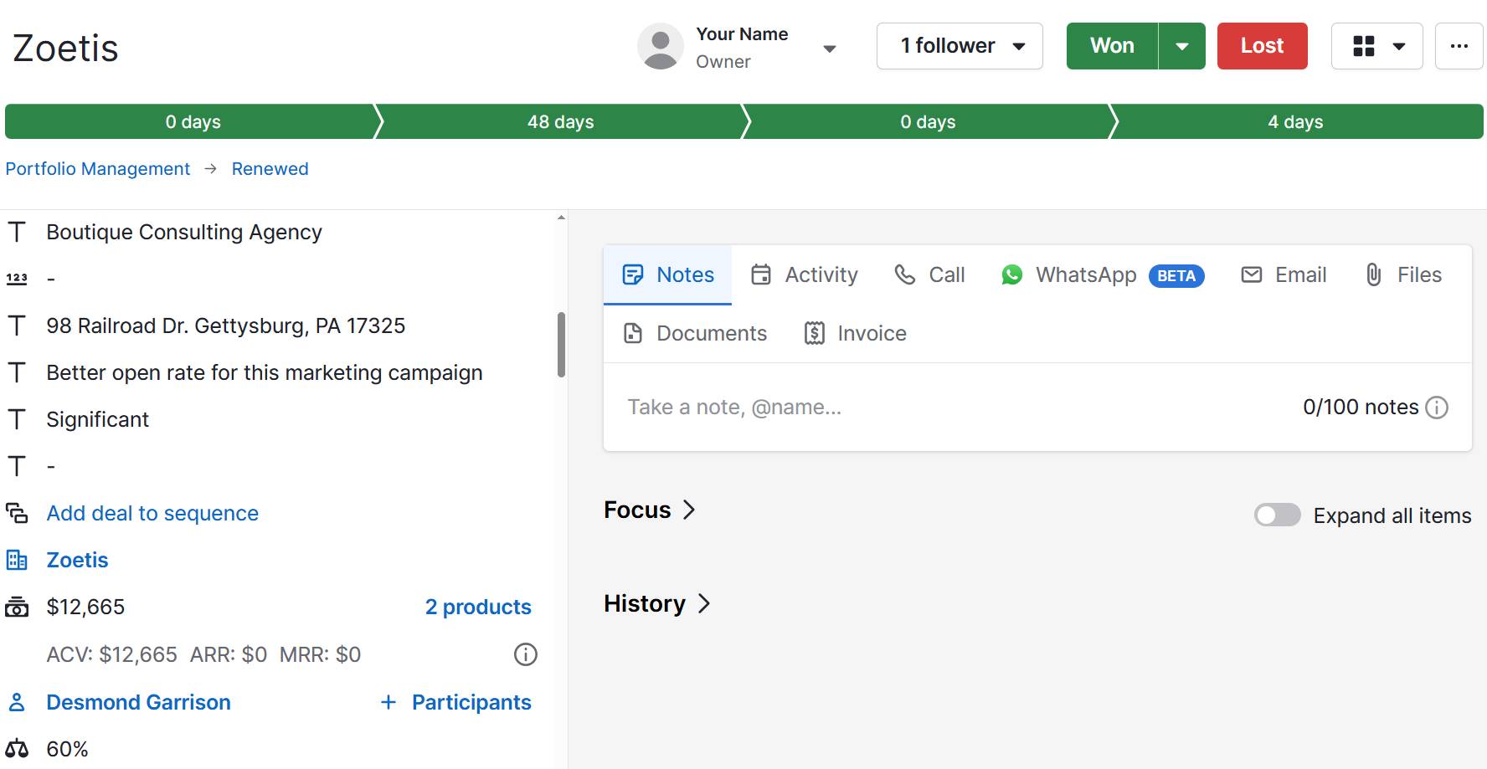1487x769 pixels.
Task: Switch to the WhatsApp tab
Action: click(x=1102, y=274)
